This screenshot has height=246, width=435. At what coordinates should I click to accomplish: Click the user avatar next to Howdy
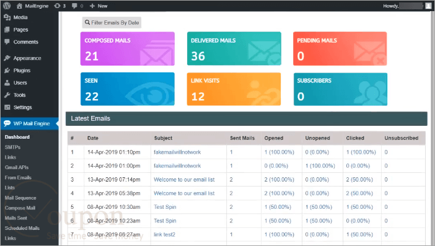(x=428, y=6)
